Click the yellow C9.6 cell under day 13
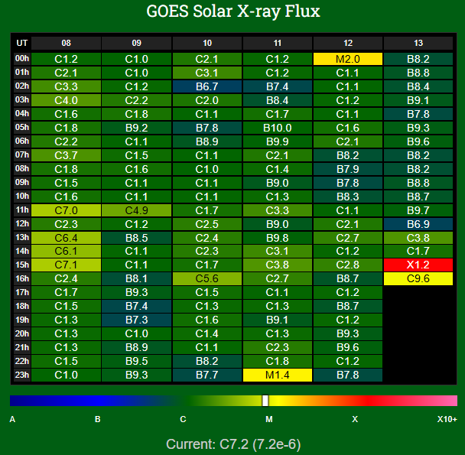Viewport: 465px width, 455px height. (418, 278)
